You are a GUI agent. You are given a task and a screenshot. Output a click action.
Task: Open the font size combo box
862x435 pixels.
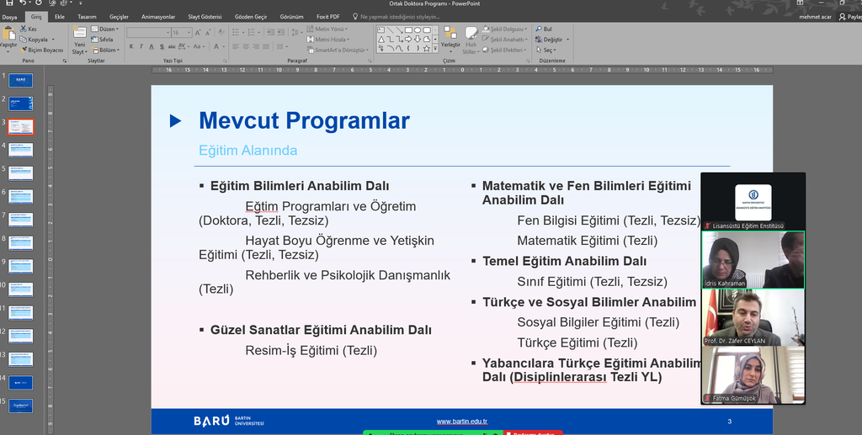(180, 33)
